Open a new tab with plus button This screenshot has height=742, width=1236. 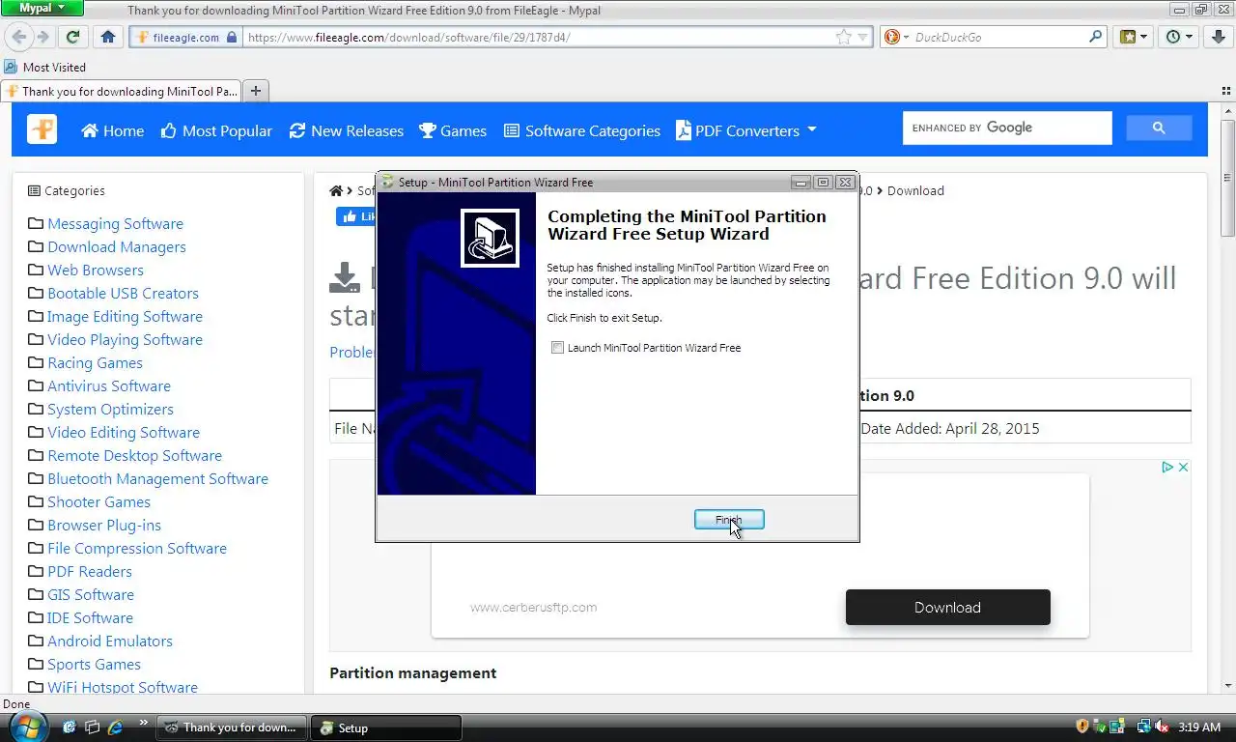tap(256, 91)
